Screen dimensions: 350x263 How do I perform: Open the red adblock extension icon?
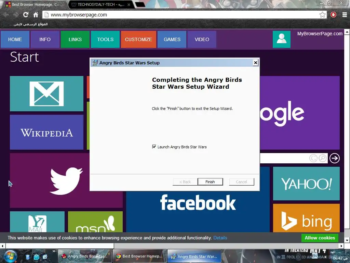coord(333,15)
